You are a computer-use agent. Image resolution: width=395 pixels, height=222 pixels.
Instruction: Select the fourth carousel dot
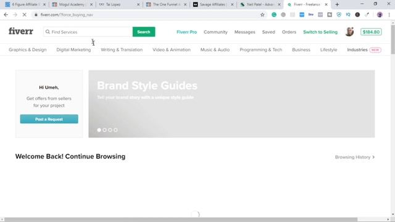click(115, 130)
